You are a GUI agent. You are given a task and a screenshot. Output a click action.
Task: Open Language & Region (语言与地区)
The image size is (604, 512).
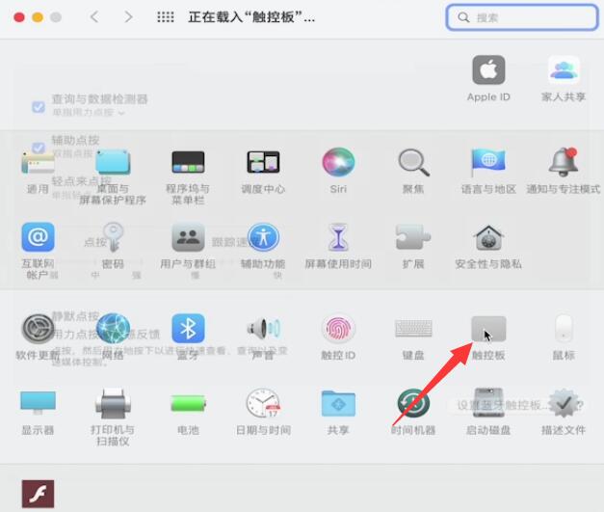pos(488,162)
